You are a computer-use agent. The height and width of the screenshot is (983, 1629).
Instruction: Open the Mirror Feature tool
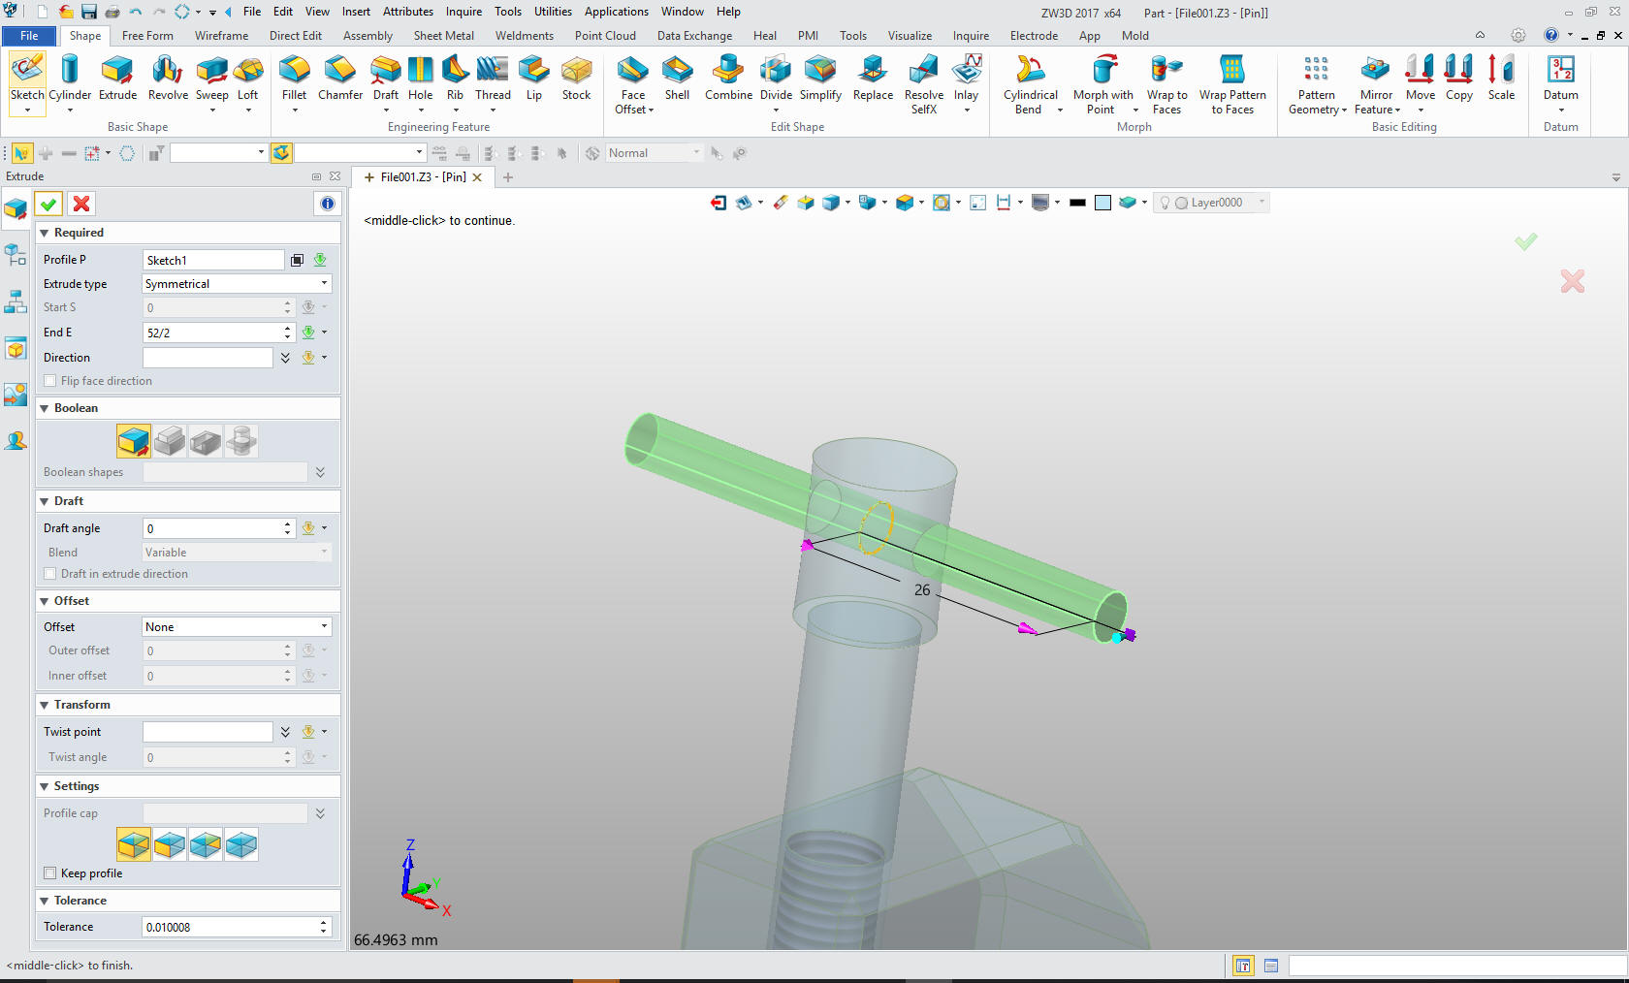[x=1376, y=84]
